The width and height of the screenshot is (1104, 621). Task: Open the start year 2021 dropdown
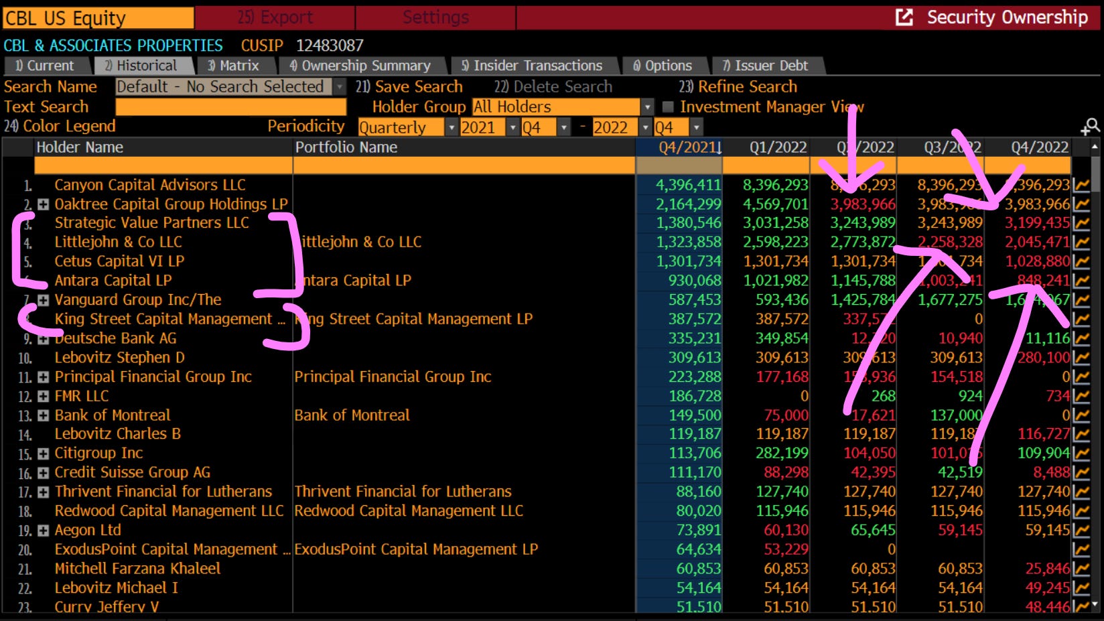[513, 127]
